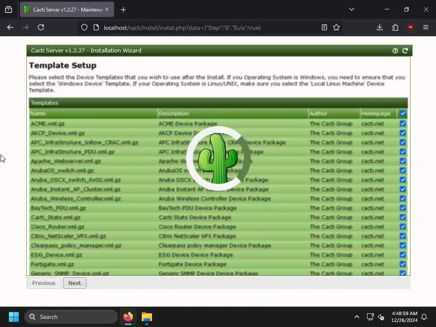Click the page info icon in address bar
The width and height of the screenshot is (436, 327).
point(96,27)
